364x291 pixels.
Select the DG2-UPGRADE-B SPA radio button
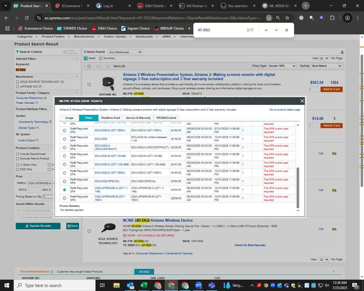(x=65, y=198)
